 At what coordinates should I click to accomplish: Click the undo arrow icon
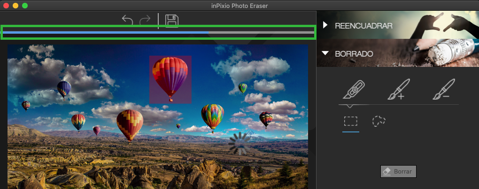click(127, 20)
